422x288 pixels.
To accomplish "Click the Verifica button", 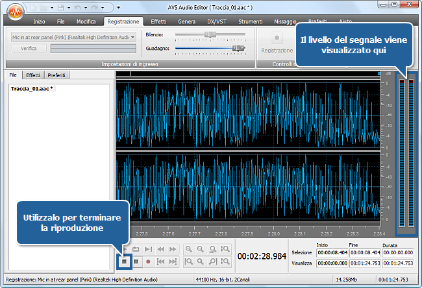I will (29, 49).
